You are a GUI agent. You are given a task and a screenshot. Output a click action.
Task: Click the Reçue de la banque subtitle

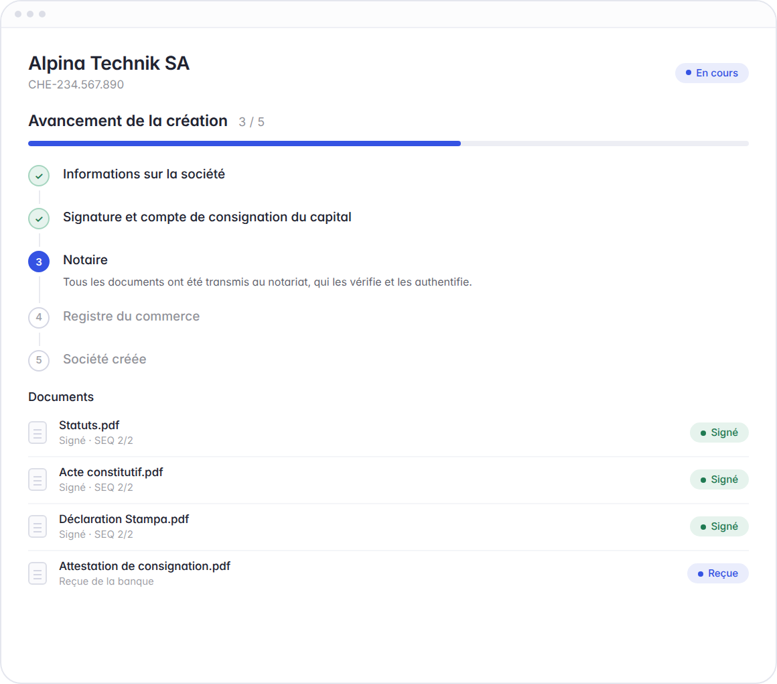(x=107, y=581)
